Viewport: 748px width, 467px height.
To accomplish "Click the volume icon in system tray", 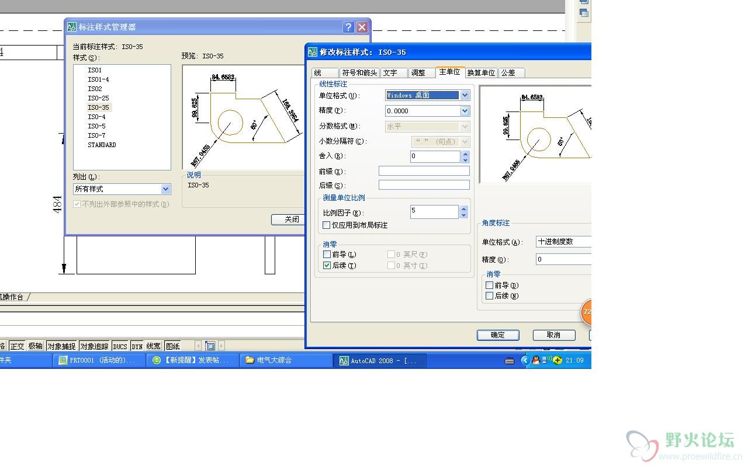I will tap(547, 360).
